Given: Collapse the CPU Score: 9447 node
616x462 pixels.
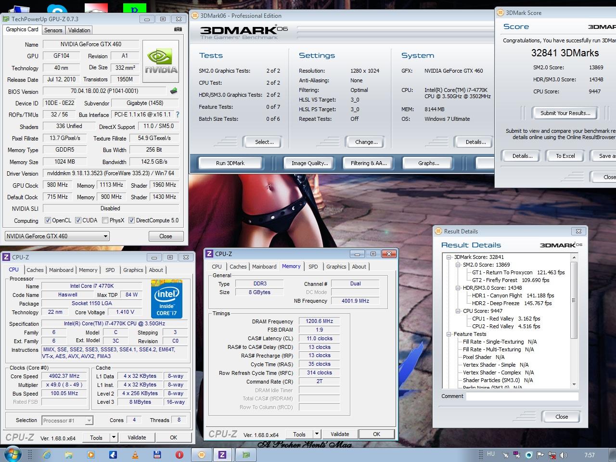Looking at the screenshot, I should click(x=458, y=311).
